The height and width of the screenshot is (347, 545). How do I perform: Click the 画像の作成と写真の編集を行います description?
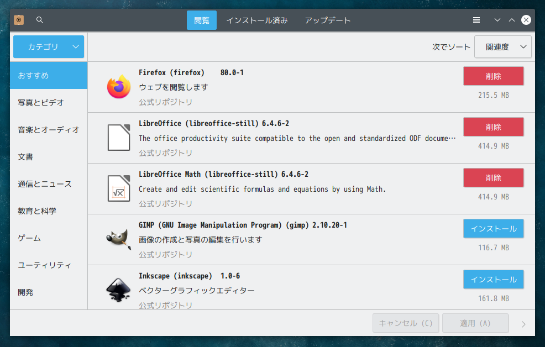click(x=201, y=240)
